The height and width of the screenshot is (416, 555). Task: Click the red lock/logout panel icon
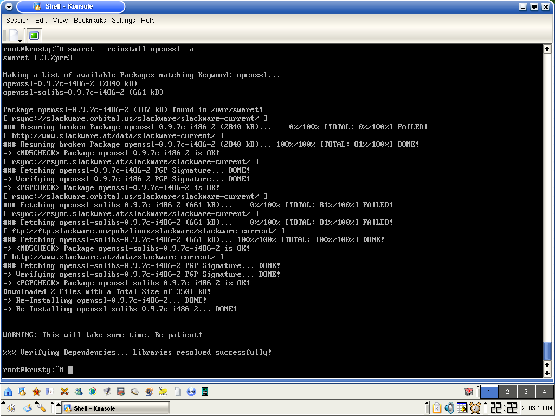point(469,392)
